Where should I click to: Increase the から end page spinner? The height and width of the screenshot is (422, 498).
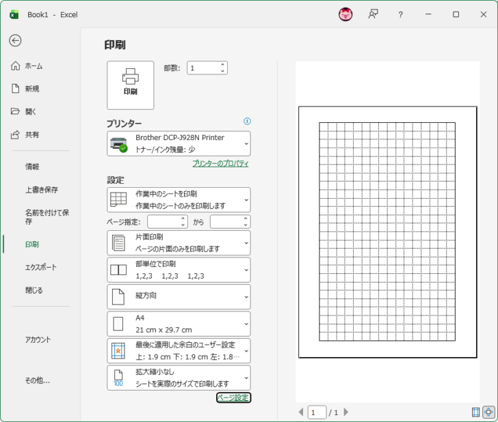(245, 219)
